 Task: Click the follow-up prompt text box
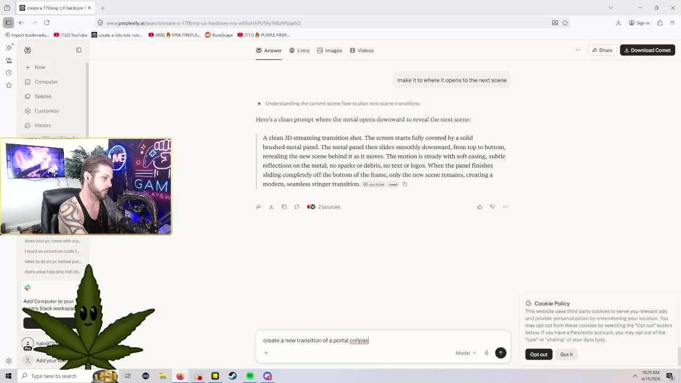click(x=383, y=340)
